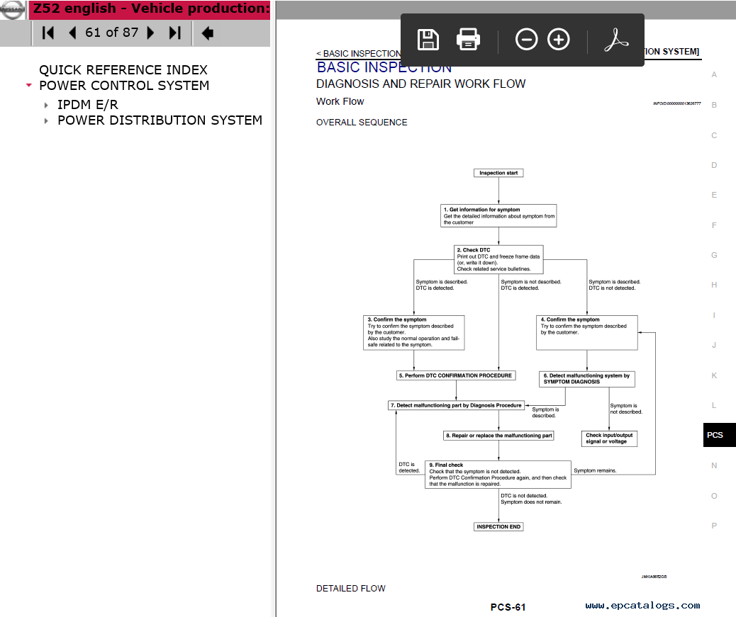Zoom out of the page
736x617 pixels.
(x=526, y=40)
